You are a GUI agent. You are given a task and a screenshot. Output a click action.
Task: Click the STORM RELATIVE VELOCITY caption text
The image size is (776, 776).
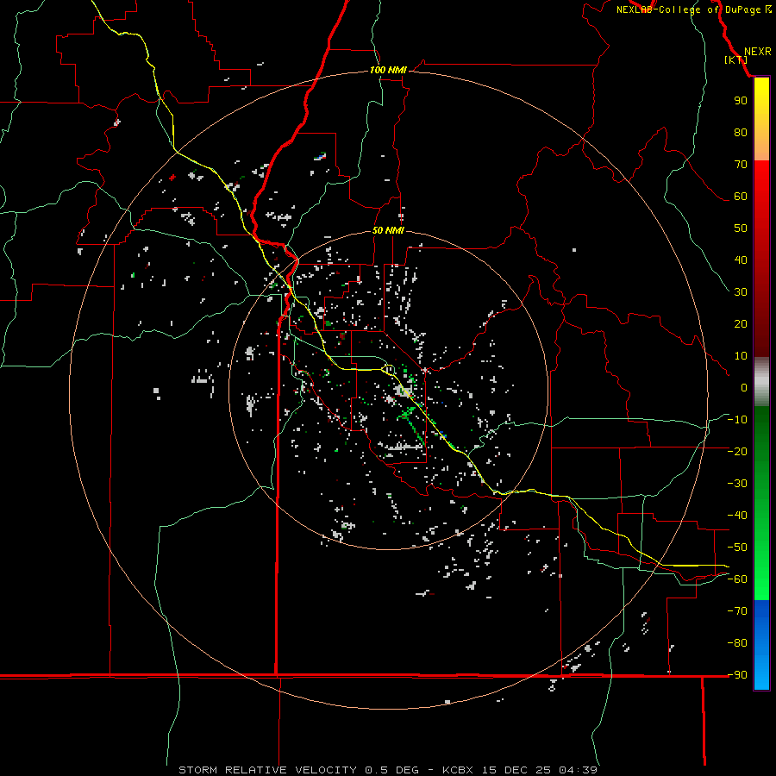click(267, 770)
